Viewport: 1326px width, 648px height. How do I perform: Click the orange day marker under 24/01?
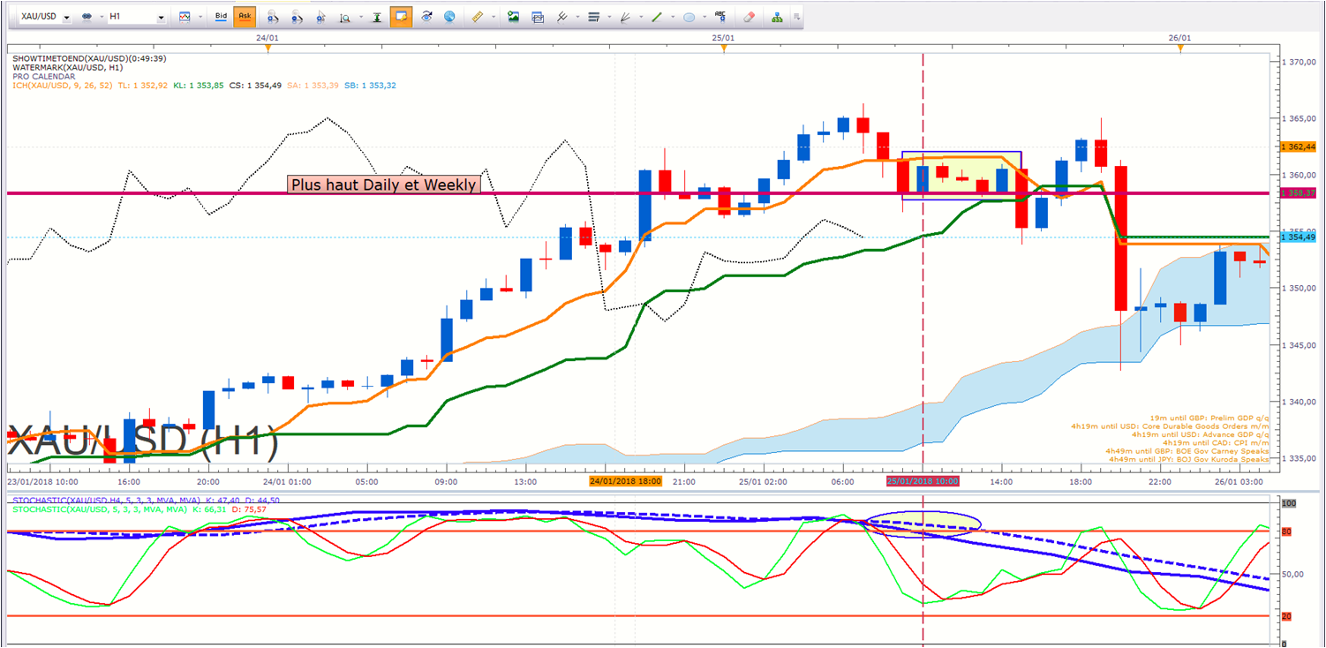267,49
